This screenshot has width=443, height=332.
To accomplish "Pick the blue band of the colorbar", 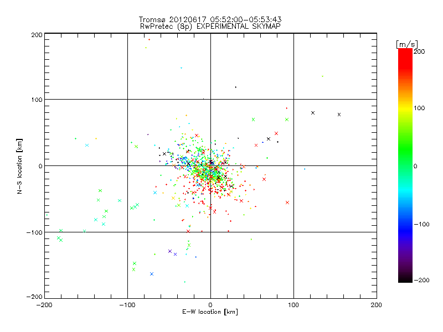I will point(405,230).
